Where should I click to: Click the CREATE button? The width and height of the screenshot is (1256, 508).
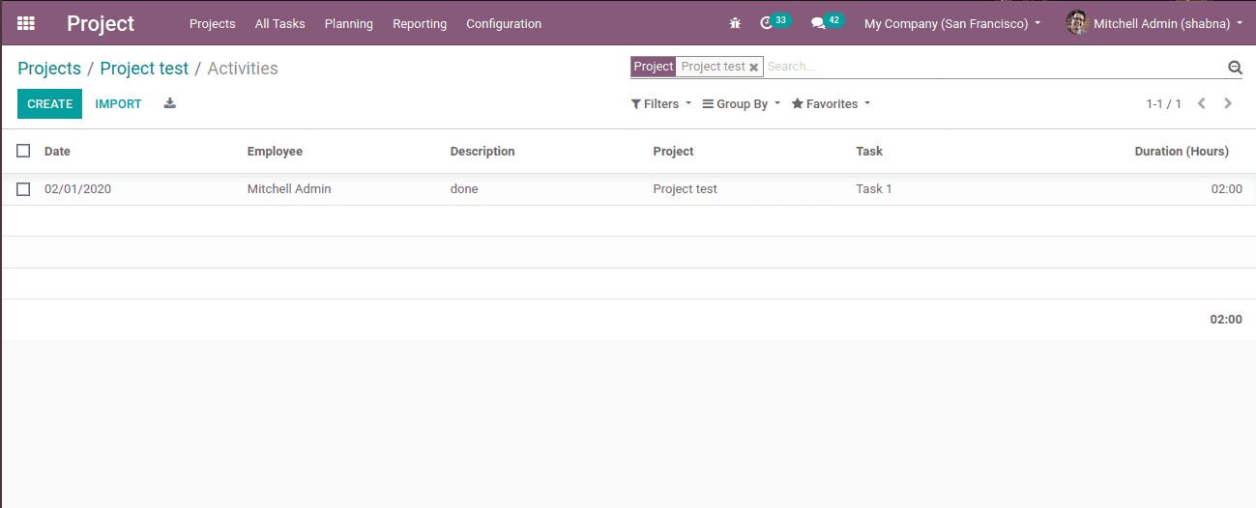(x=49, y=103)
